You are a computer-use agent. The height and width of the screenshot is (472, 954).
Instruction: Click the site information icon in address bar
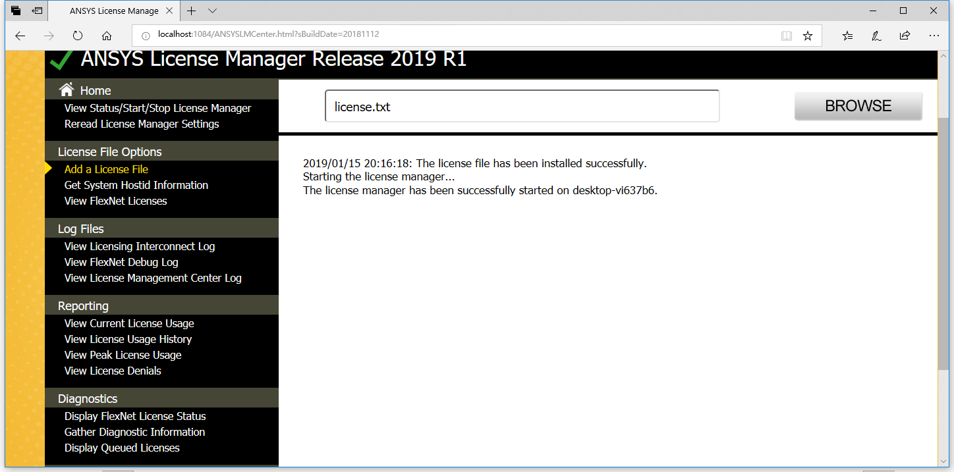click(145, 35)
